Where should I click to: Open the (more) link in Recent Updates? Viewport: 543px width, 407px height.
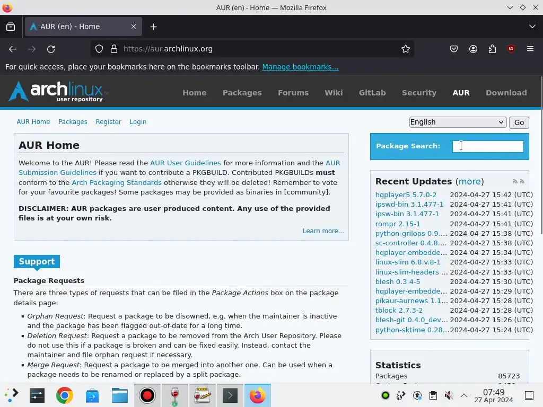470,181
